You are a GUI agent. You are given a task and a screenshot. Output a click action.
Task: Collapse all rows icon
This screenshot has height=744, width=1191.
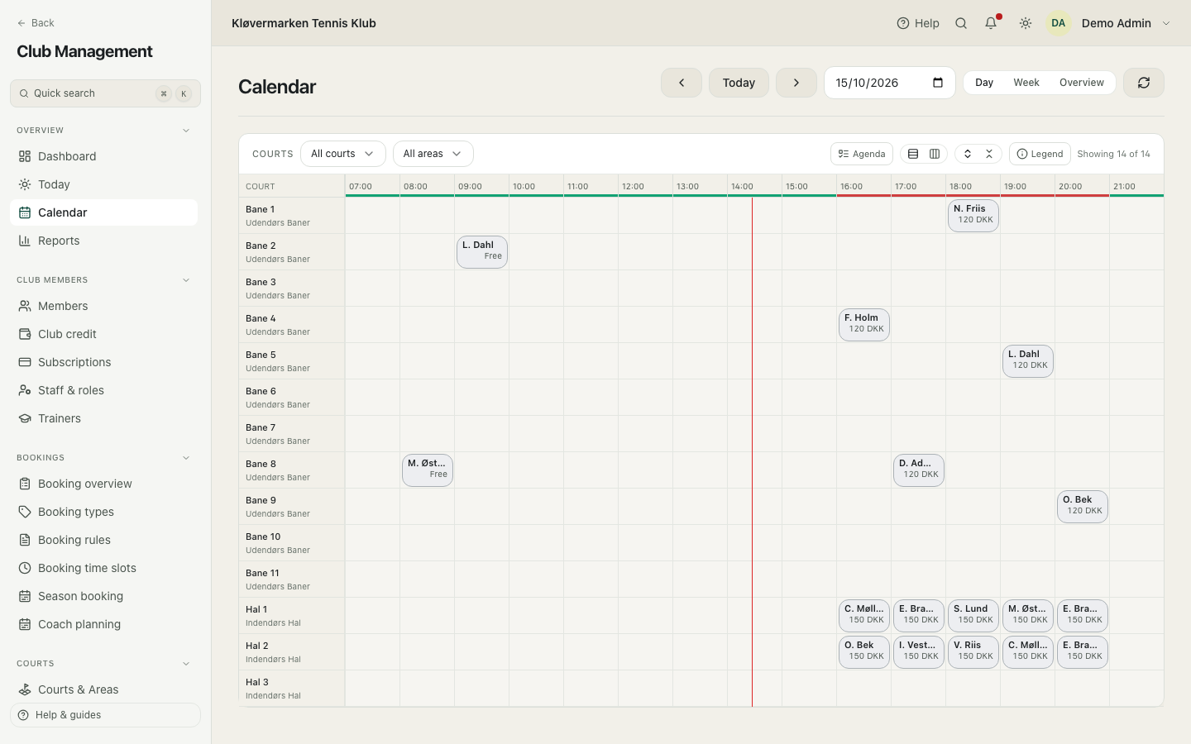[989, 154]
